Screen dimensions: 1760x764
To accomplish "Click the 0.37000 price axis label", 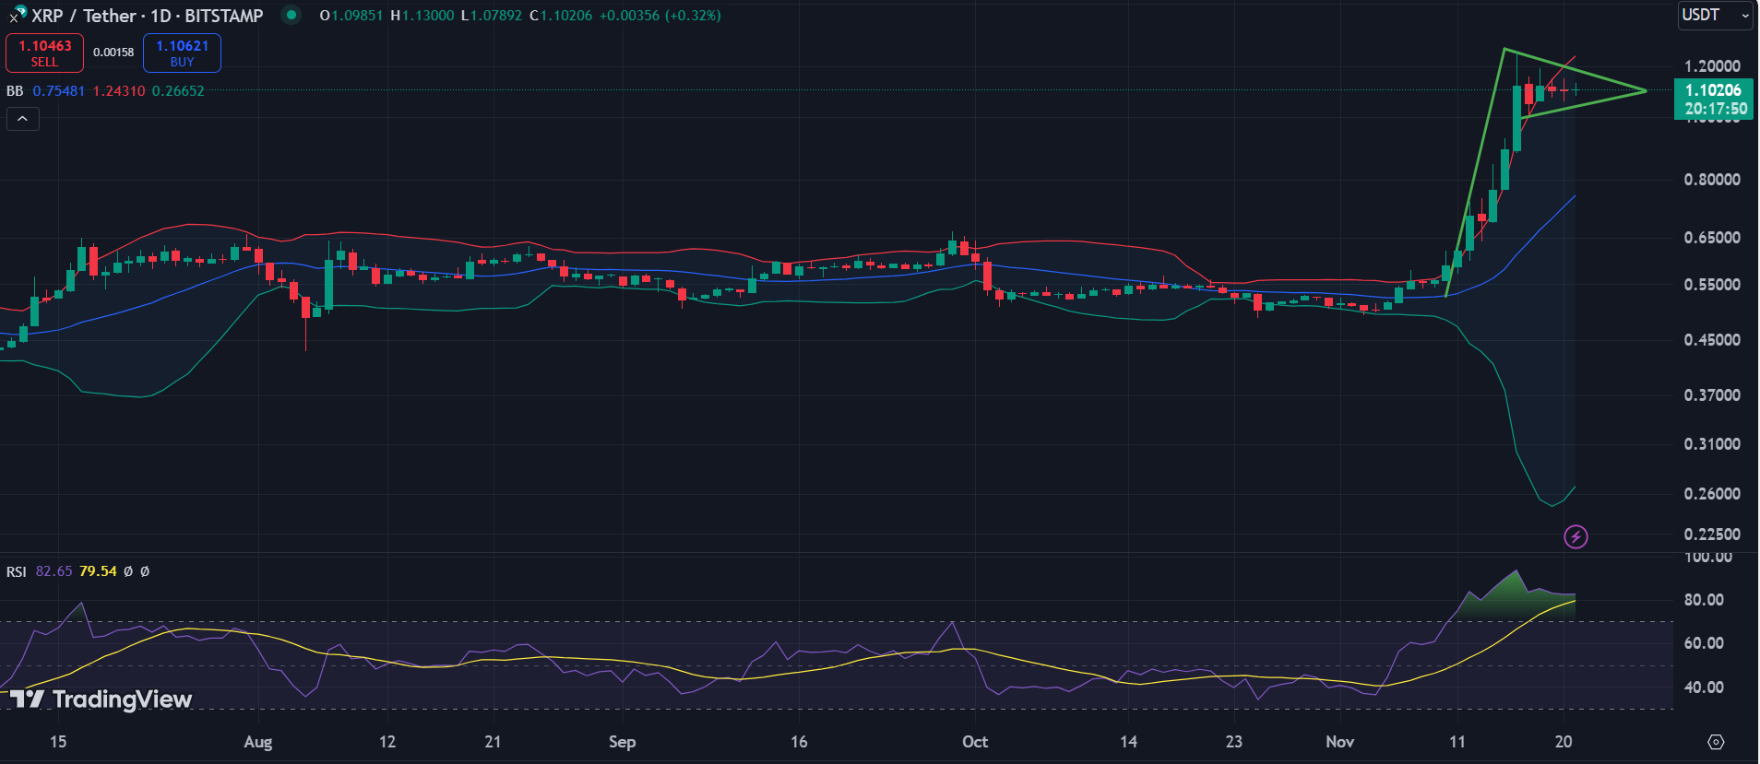I will click(x=1712, y=395).
